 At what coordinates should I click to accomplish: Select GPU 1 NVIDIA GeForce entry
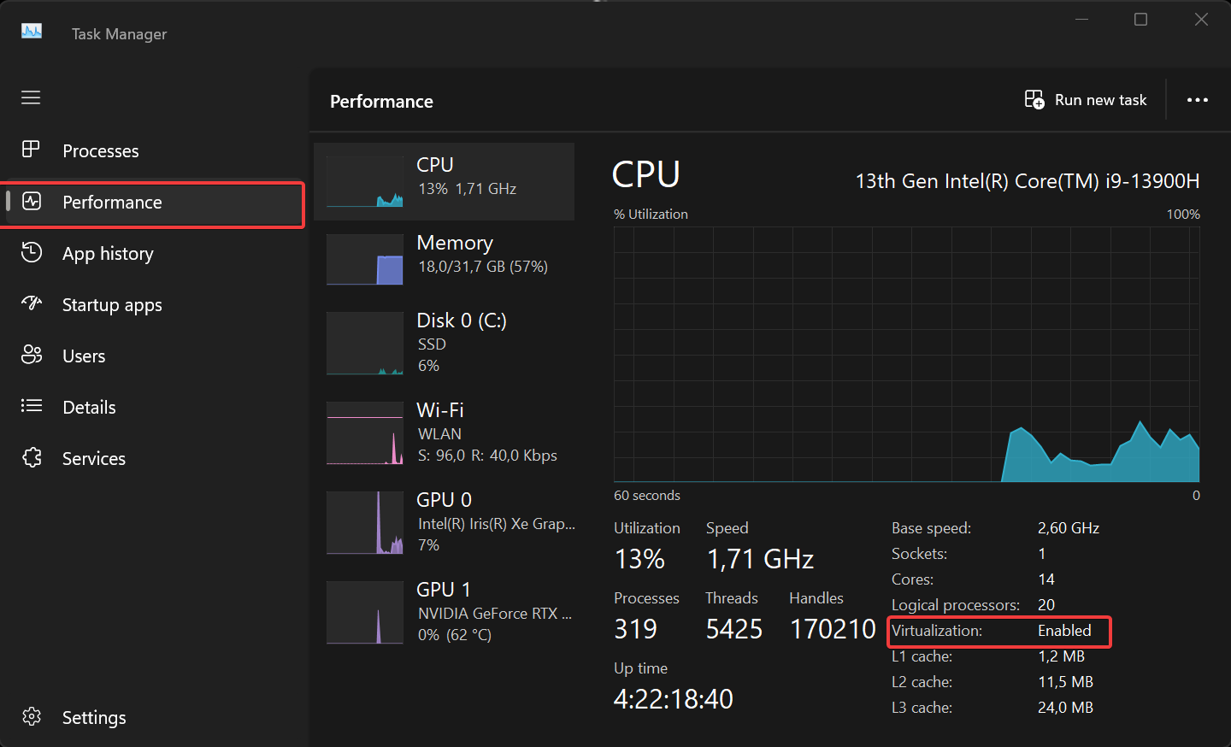(x=444, y=613)
